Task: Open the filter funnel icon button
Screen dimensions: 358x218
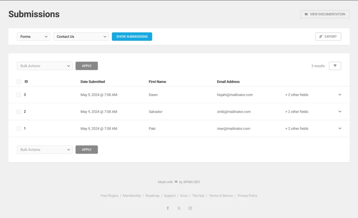Action: 335,66
